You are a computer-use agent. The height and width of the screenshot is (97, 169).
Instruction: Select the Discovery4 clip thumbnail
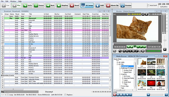point(151,61)
